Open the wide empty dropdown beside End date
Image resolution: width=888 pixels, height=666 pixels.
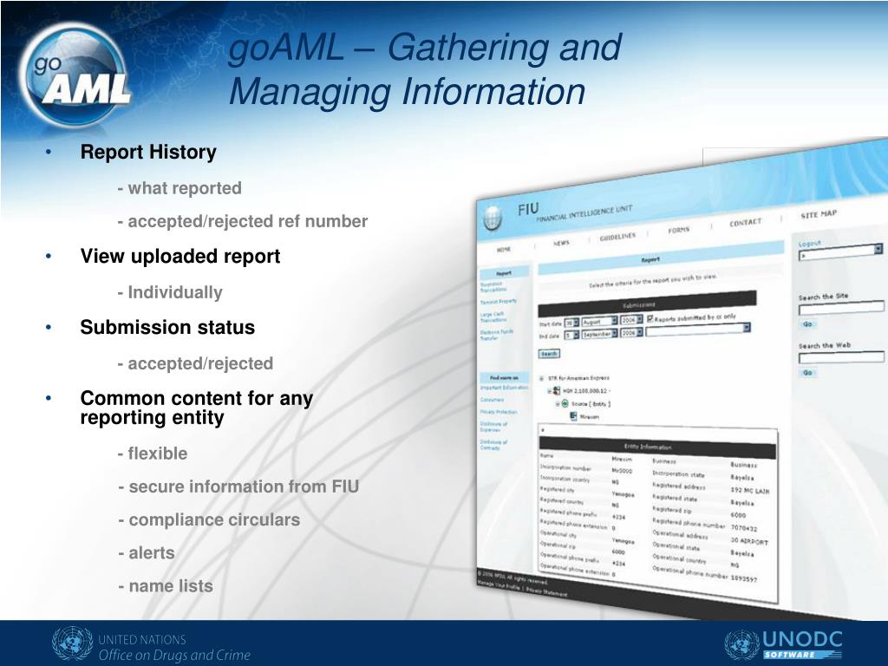[x=698, y=330]
